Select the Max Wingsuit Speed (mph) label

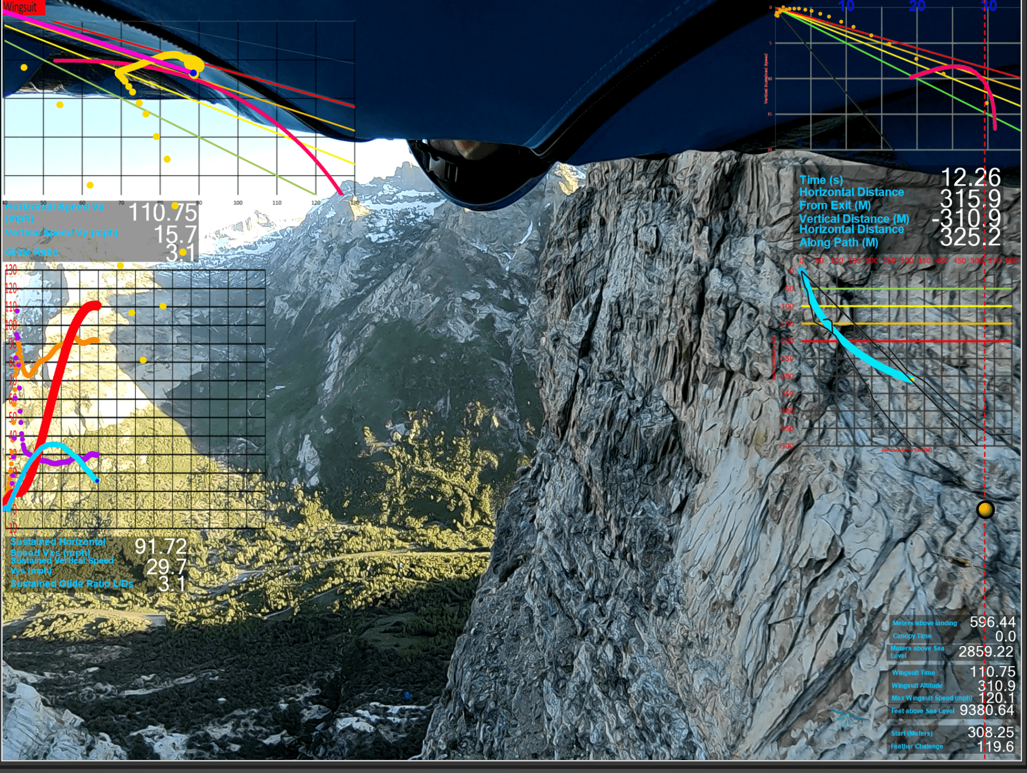(931, 698)
